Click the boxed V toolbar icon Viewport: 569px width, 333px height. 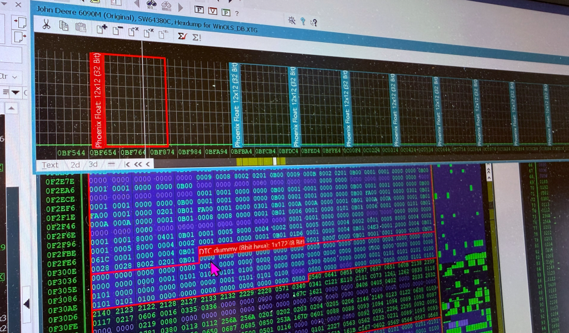pos(212,11)
